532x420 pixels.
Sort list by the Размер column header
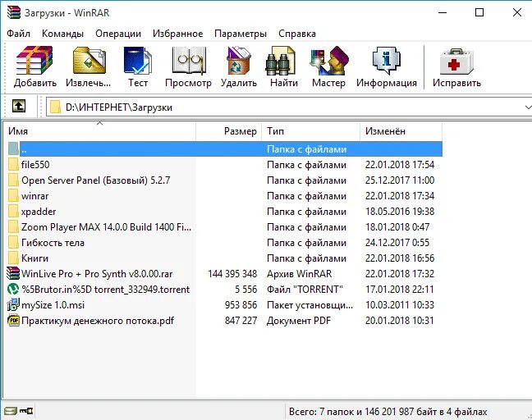[229, 131]
